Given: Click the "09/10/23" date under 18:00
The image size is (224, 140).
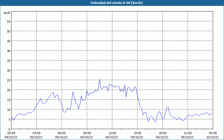Looking at the screenshot, I should click(x=162, y=137).
